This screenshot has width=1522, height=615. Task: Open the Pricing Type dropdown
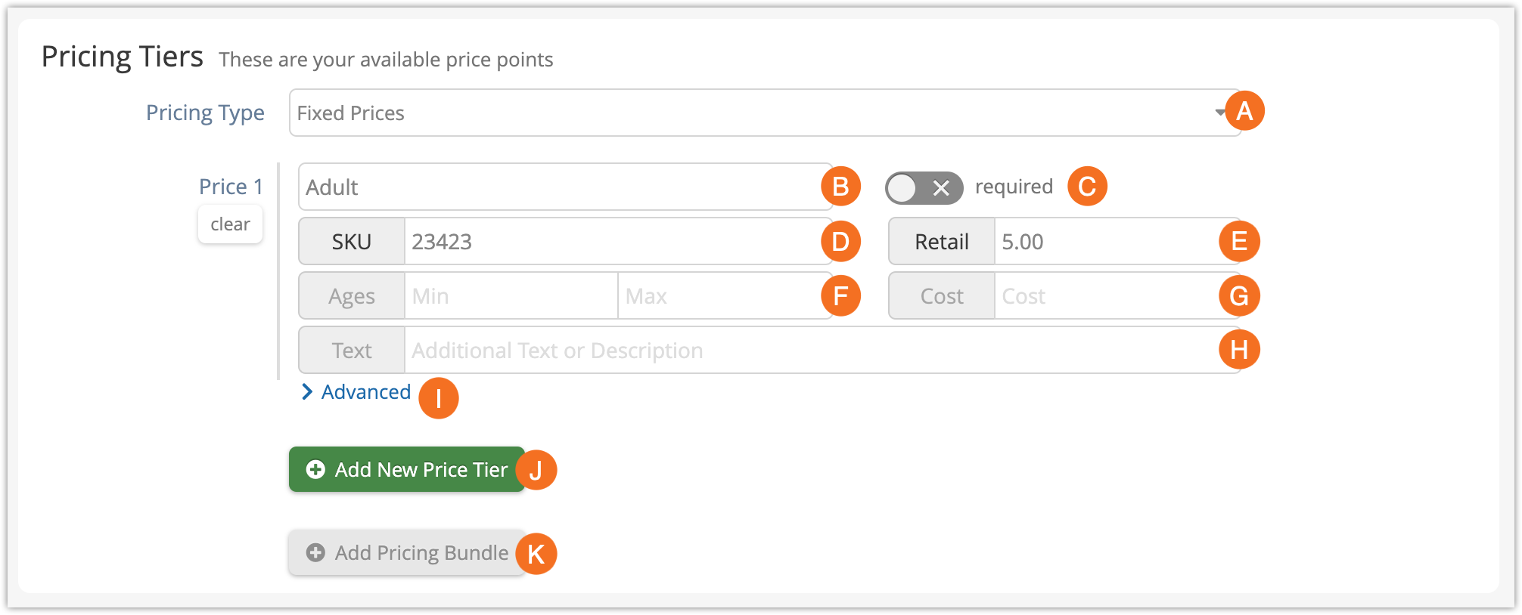pos(765,113)
